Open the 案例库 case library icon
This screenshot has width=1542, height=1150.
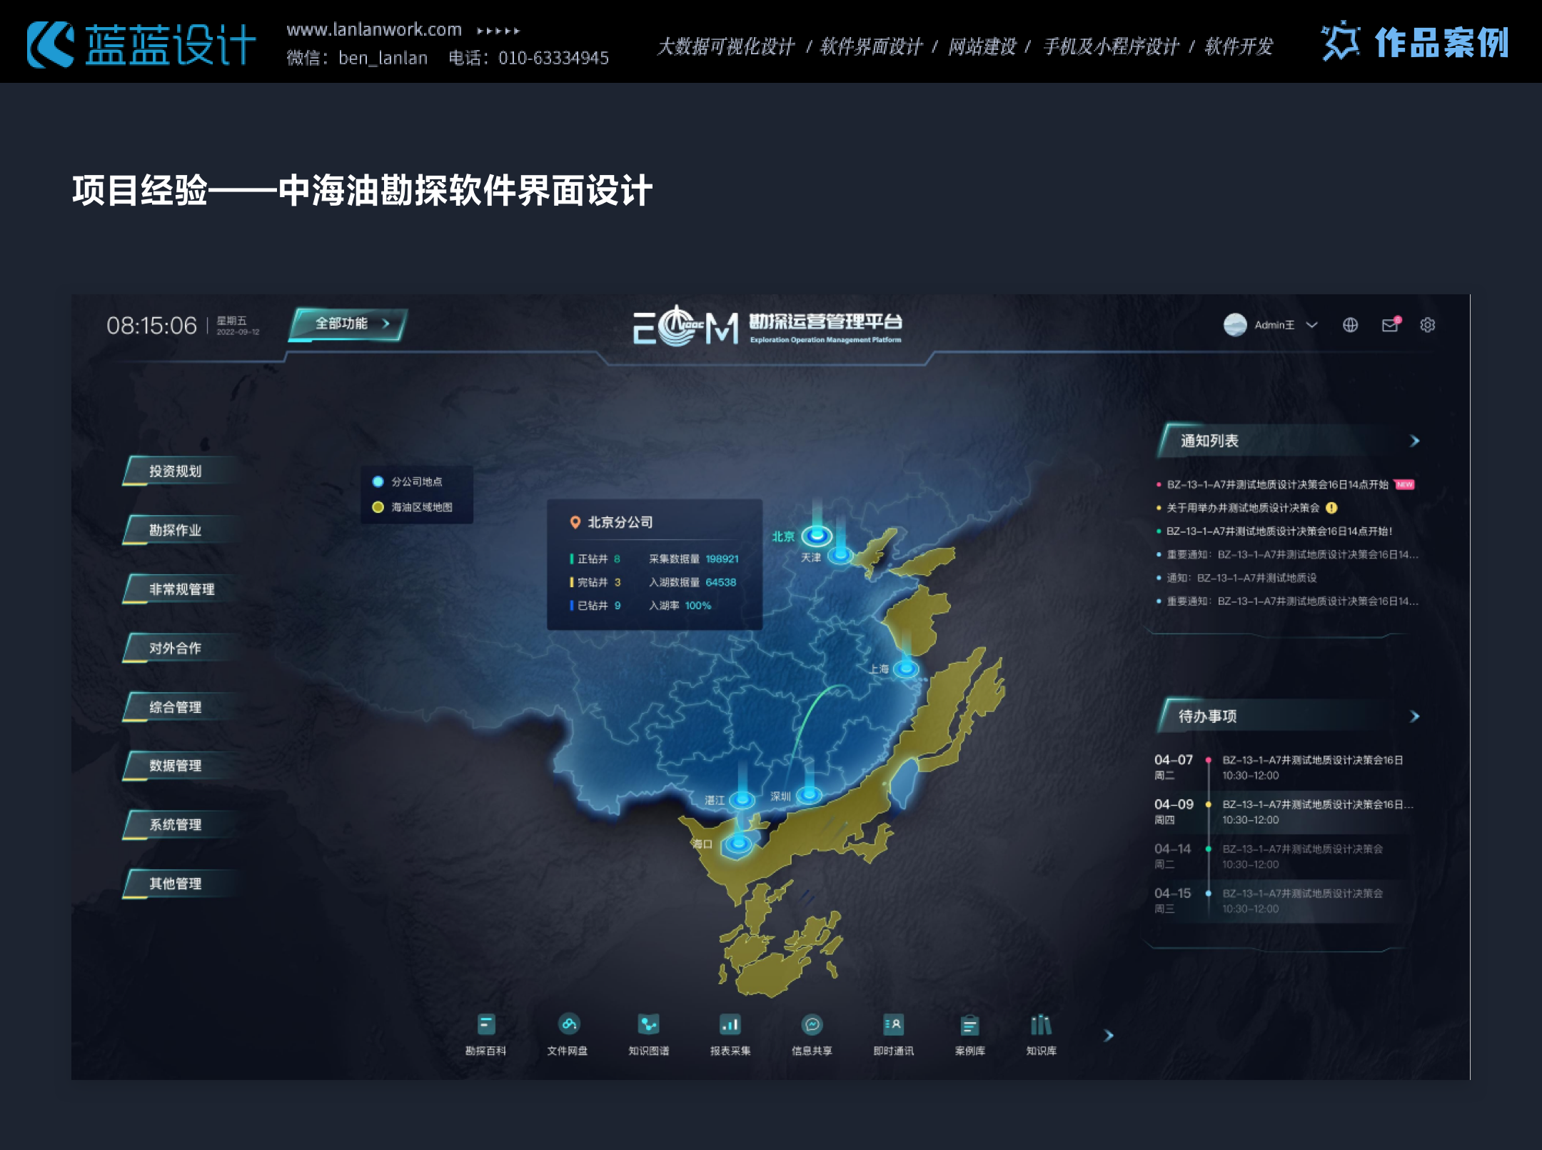(x=969, y=1026)
